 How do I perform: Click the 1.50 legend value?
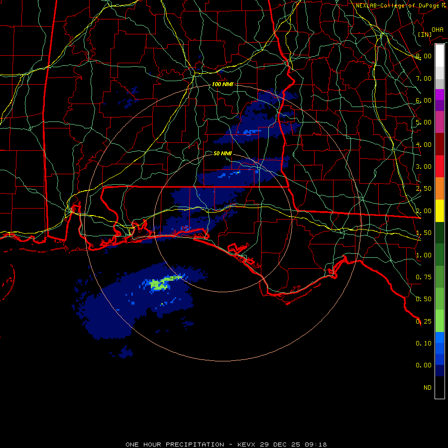(424, 233)
